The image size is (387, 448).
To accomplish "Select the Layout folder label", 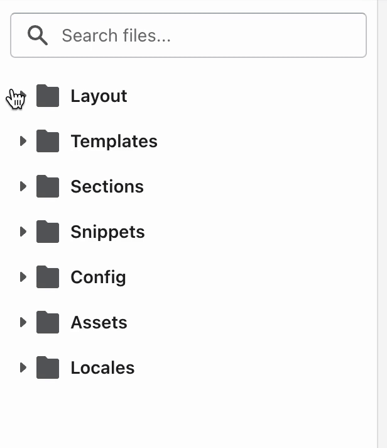I will (99, 96).
